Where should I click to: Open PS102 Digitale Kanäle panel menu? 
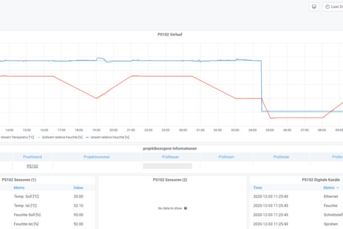click(321, 180)
